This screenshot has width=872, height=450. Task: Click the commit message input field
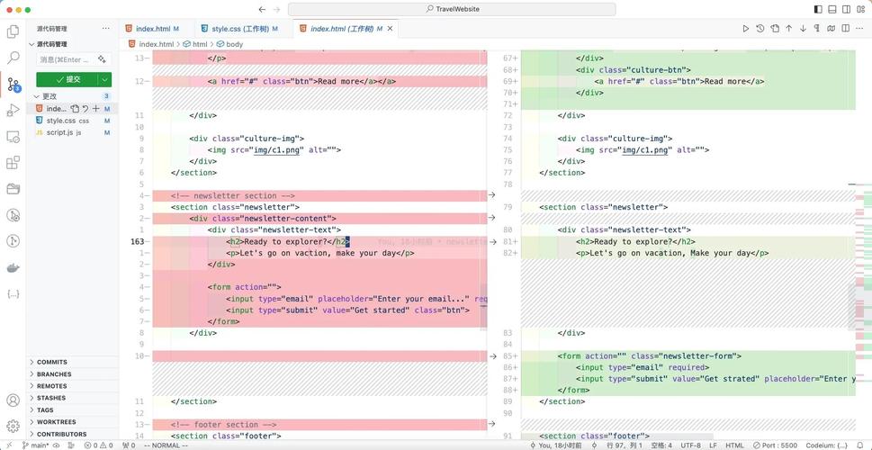tap(65, 59)
